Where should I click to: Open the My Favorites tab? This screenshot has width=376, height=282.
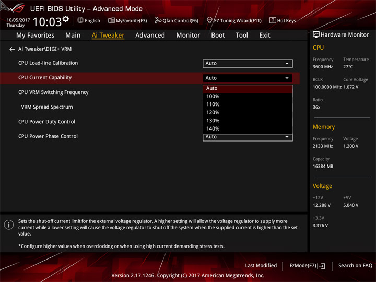[x=36, y=36]
